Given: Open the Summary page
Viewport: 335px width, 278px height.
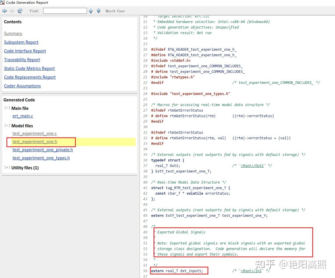Looking at the screenshot, I should (13, 34).
